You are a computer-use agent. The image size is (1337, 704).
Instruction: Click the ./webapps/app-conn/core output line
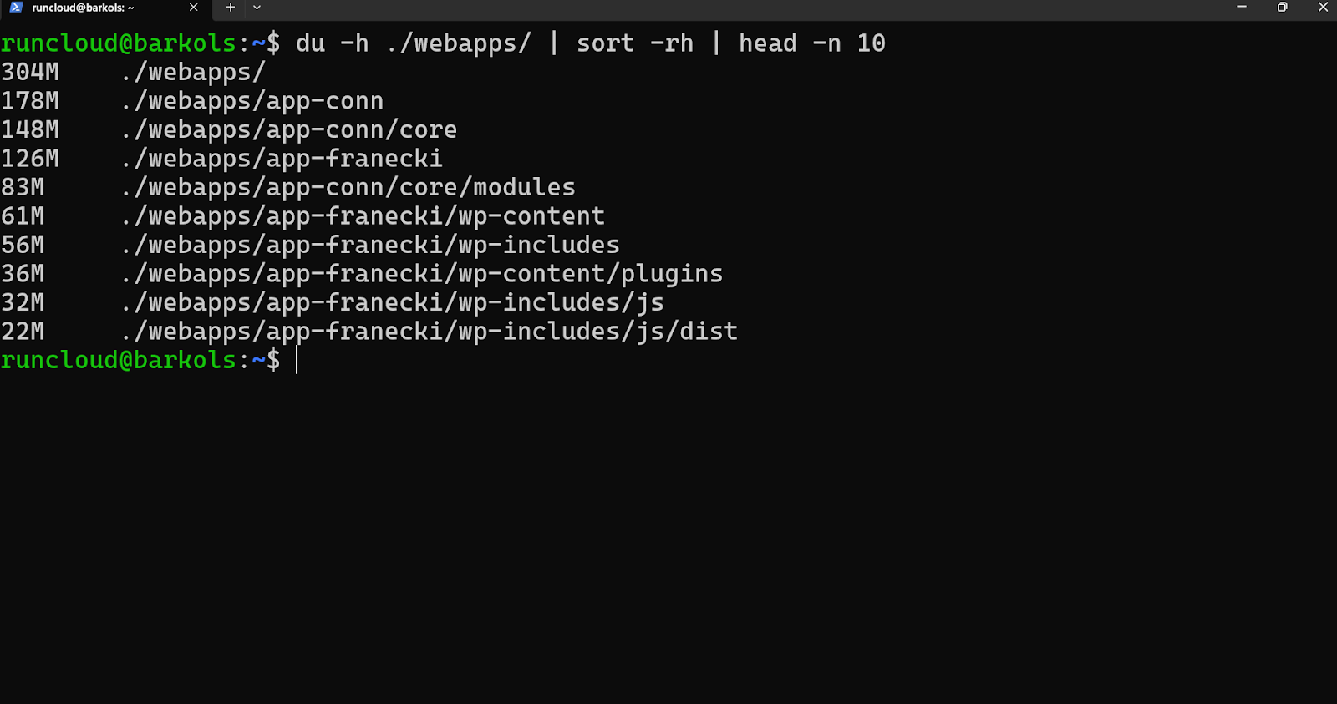click(x=289, y=130)
